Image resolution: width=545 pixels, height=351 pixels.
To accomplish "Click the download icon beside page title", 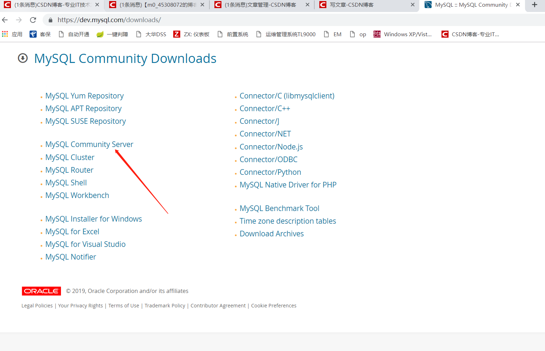I will [23, 58].
